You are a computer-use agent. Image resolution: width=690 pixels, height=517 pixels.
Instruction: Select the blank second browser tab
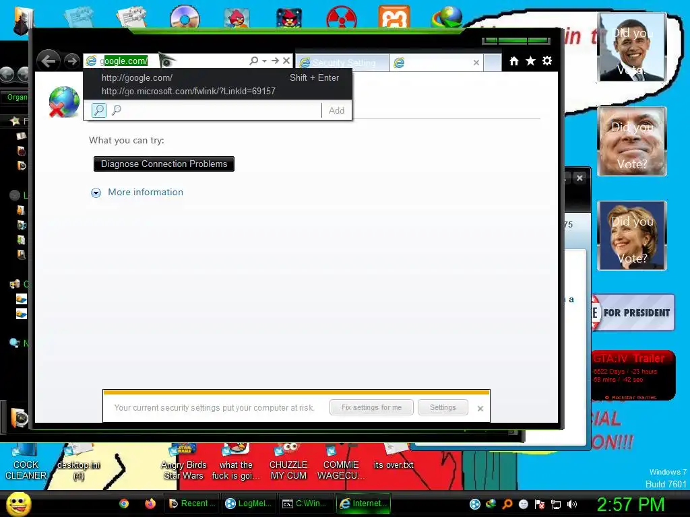pyautogui.click(x=437, y=63)
